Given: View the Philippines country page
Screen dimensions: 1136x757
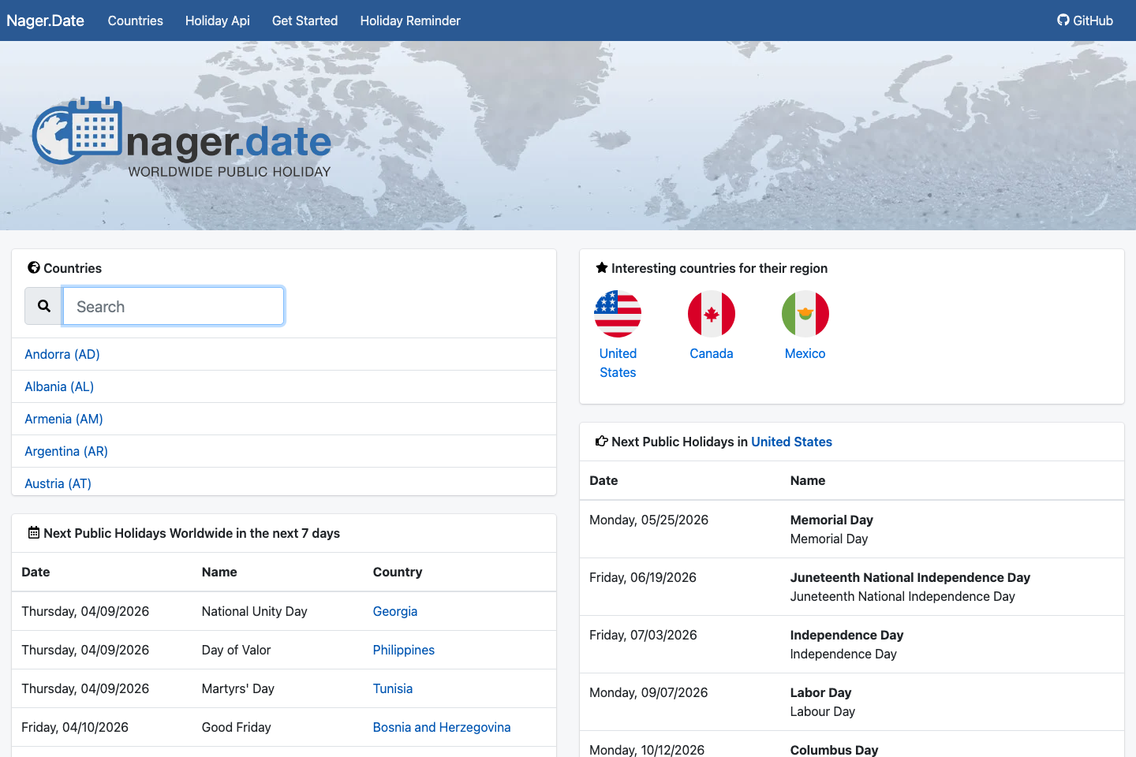Looking at the screenshot, I should [x=403, y=650].
